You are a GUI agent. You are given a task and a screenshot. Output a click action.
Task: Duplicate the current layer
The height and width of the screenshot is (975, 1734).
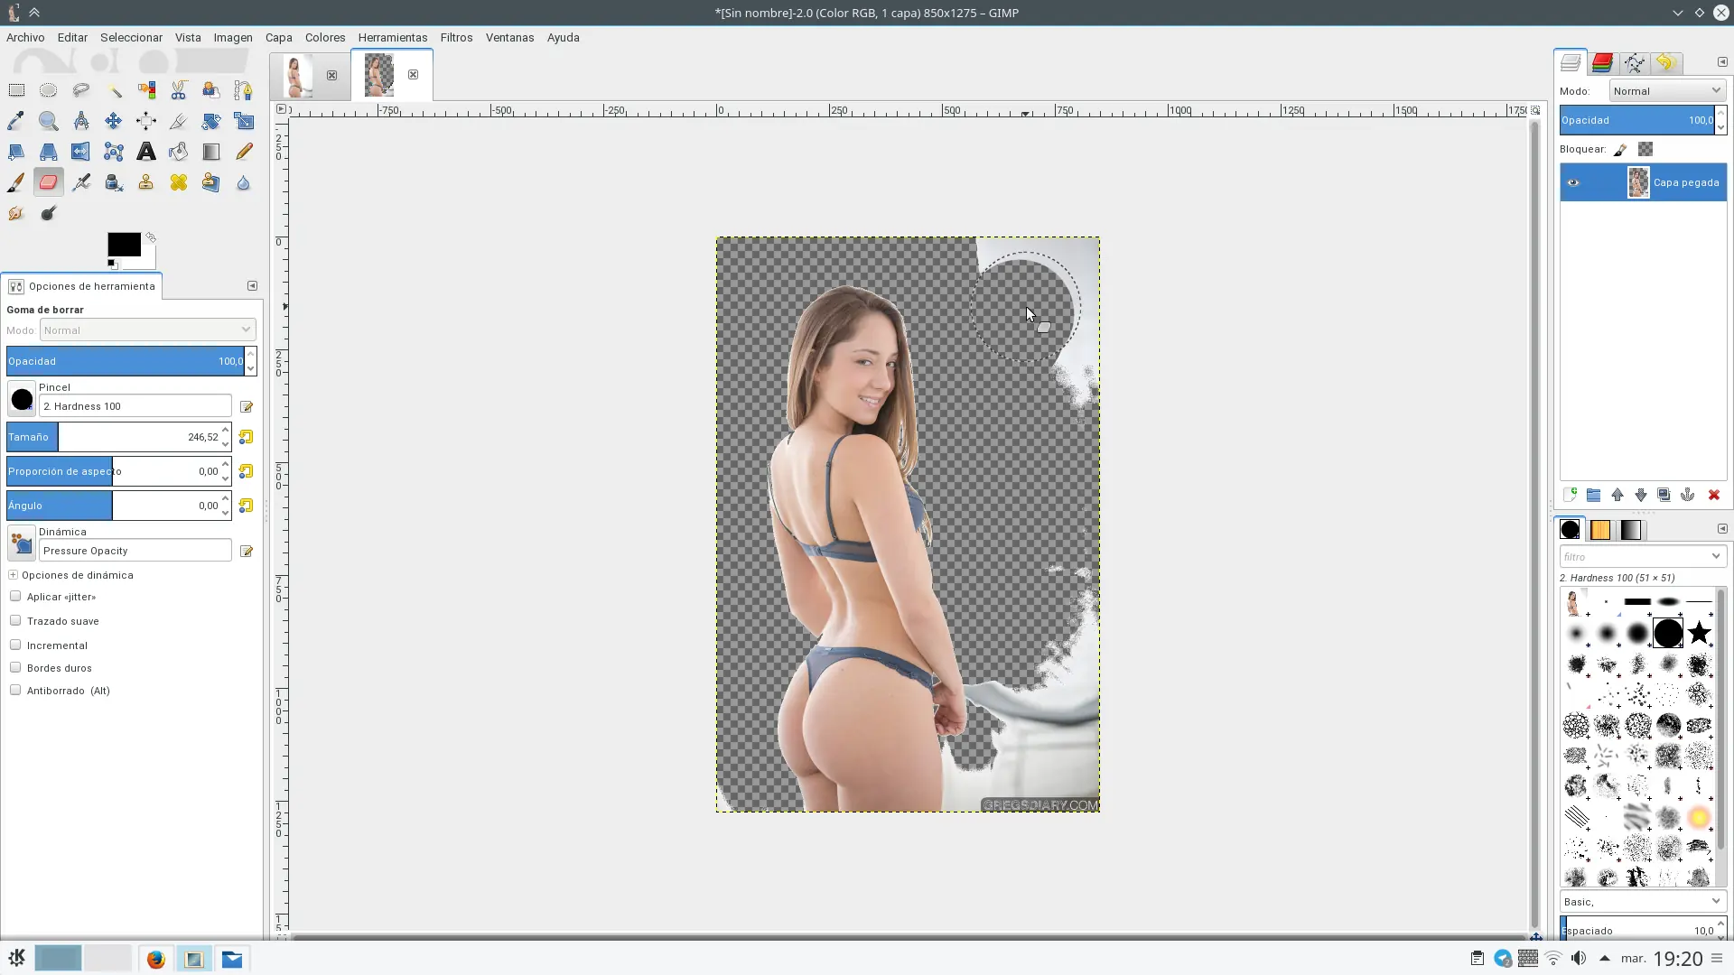(1664, 495)
